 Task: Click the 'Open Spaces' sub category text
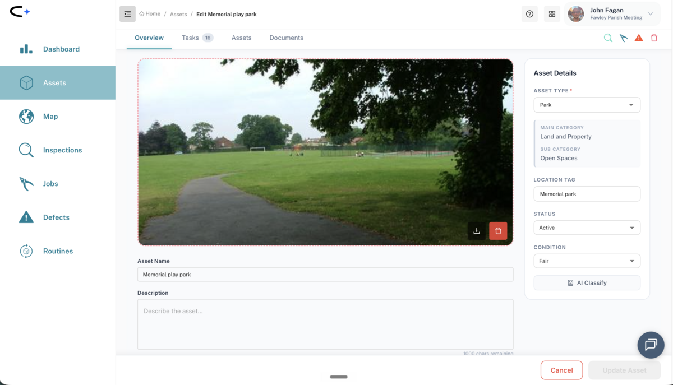559,158
